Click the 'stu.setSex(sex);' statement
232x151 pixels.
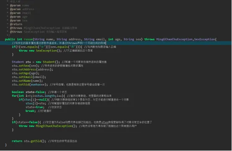click(x=26, y=66)
